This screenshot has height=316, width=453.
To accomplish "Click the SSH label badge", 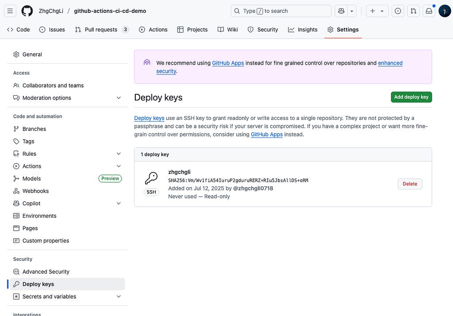I will point(151,192).
